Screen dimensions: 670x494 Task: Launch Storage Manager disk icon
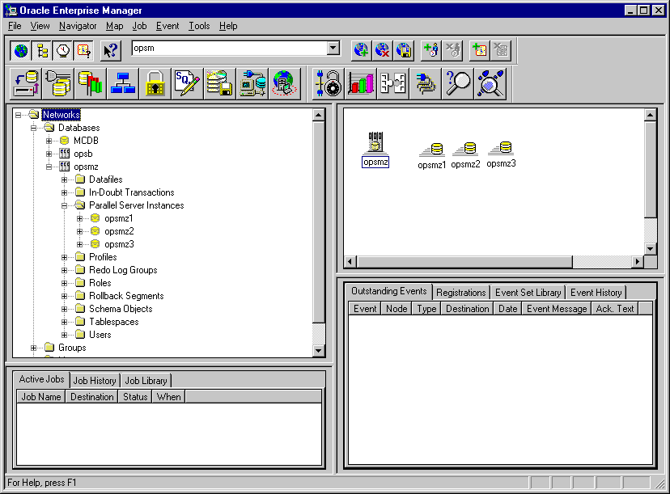tap(219, 83)
